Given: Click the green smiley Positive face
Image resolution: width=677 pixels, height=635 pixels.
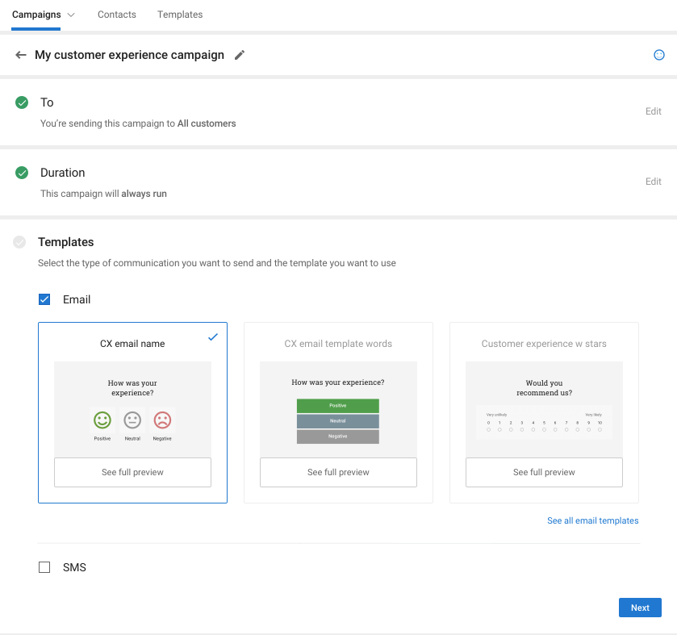Looking at the screenshot, I should [102, 420].
